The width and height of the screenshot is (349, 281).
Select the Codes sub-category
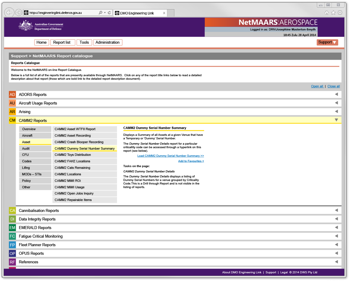(x=35, y=161)
